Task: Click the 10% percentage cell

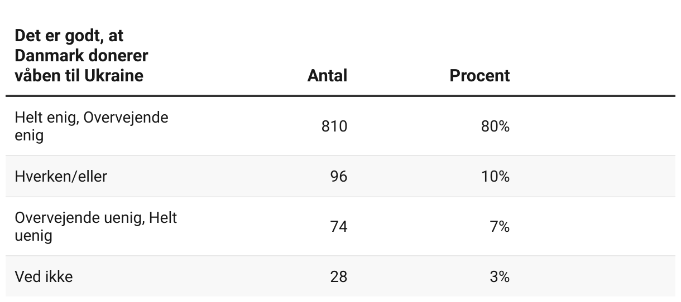Action: tap(496, 177)
